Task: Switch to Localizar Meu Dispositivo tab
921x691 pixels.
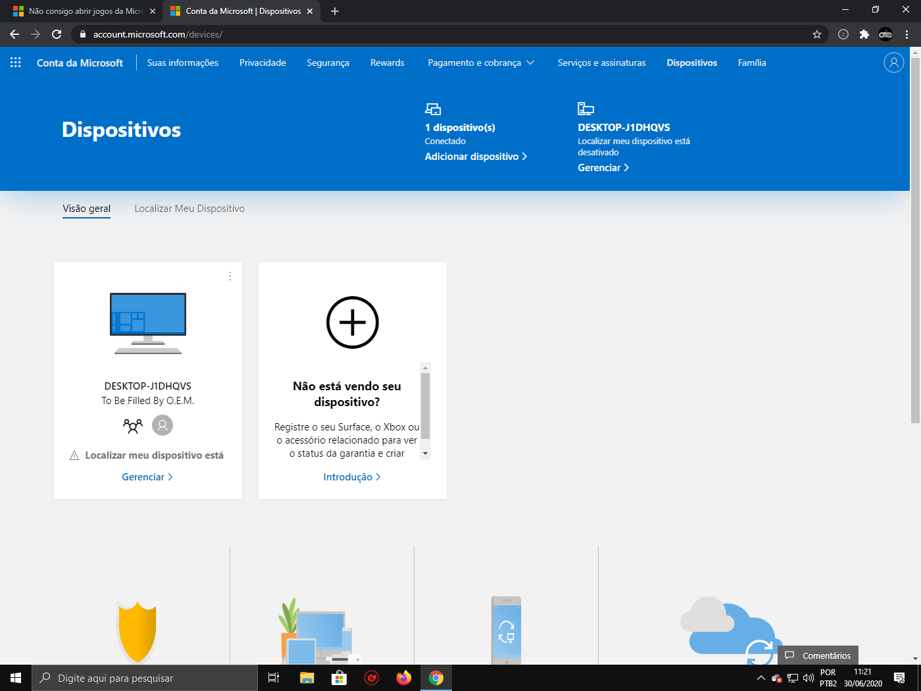Action: click(189, 209)
